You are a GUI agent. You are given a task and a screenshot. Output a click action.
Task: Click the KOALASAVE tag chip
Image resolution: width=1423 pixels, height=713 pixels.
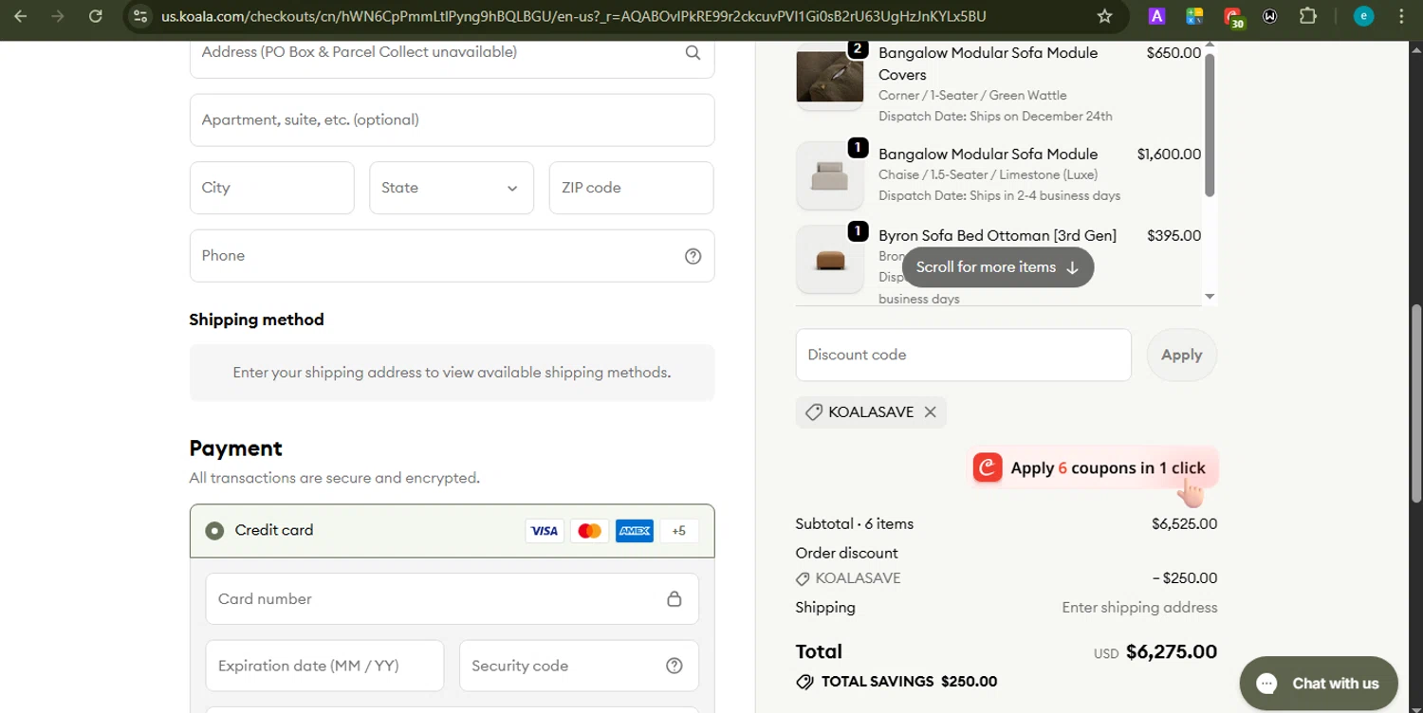point(871,412)
